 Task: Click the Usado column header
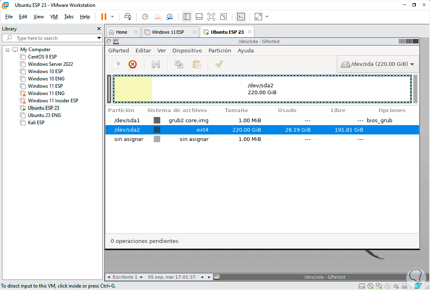287,110
